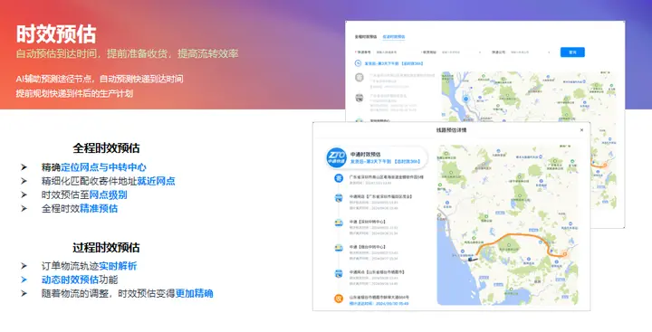The width and height of the screenshot is (652, 332).
Task: Switch to the blue underlined active tab
Action: tap(394, 37)
